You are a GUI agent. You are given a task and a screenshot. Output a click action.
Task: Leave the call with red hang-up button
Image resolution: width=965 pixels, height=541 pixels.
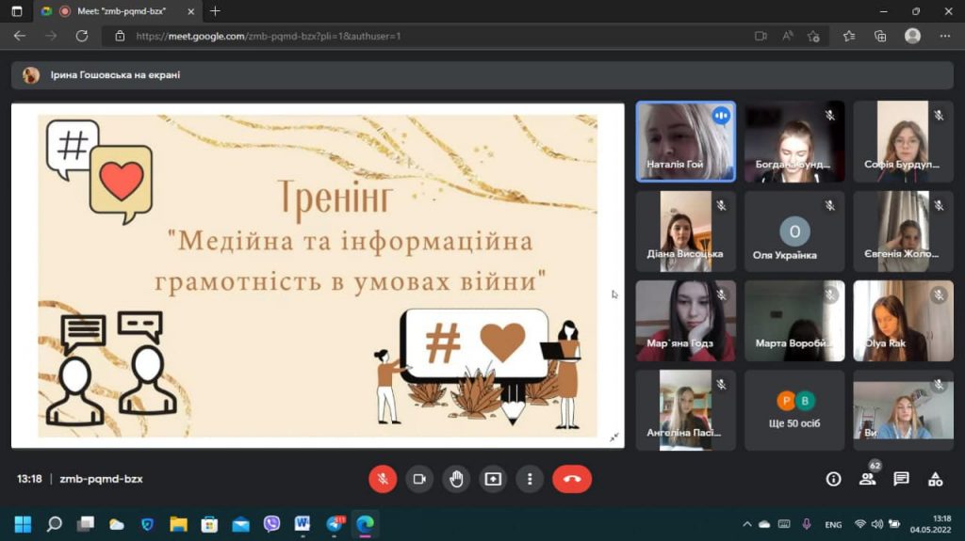(x=571, y=479)
